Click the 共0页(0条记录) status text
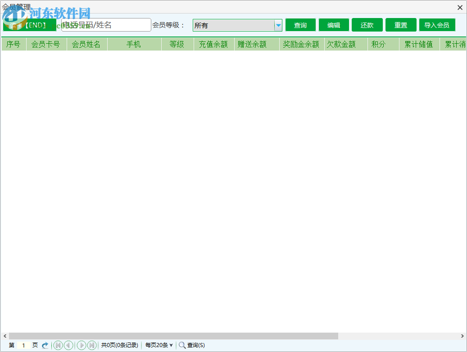The image size is (467, 352). coord(120,345)
